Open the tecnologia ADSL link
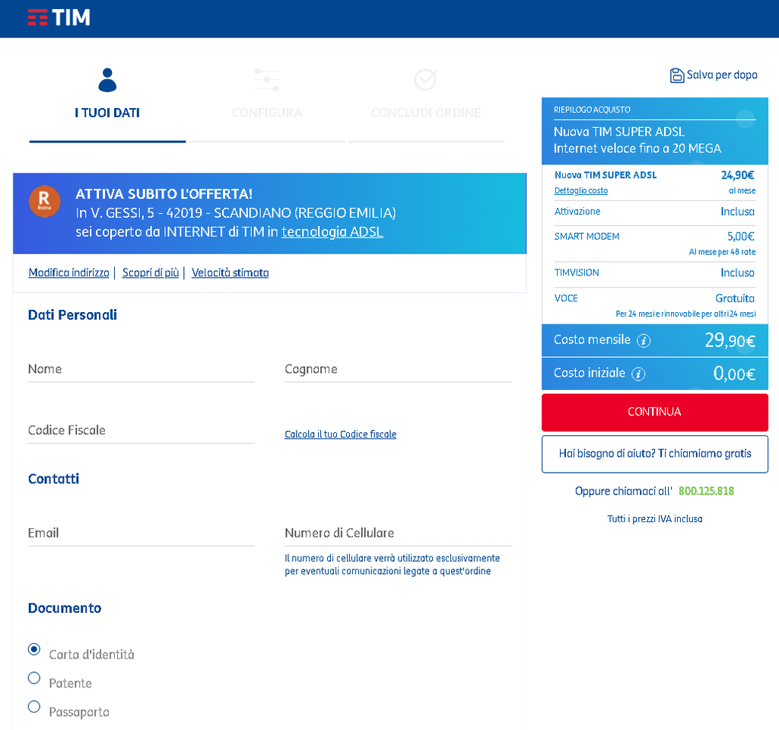This screenshot has width=779, height=730. tap(332, 232)
